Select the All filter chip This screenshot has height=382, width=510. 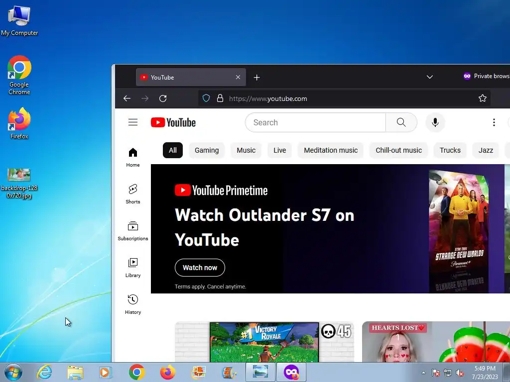pos(173,150)
